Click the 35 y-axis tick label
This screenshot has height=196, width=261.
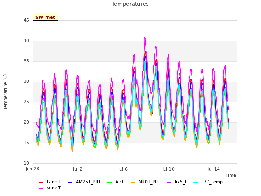[x=26, y=61]
